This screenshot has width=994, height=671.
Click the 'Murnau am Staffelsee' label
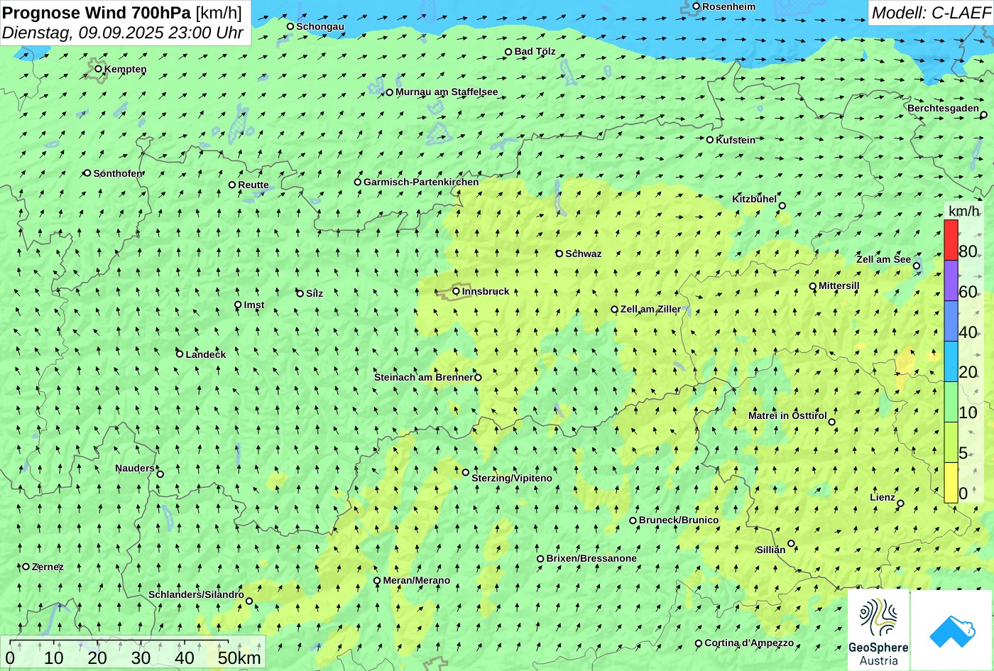[x=447, y=92]
